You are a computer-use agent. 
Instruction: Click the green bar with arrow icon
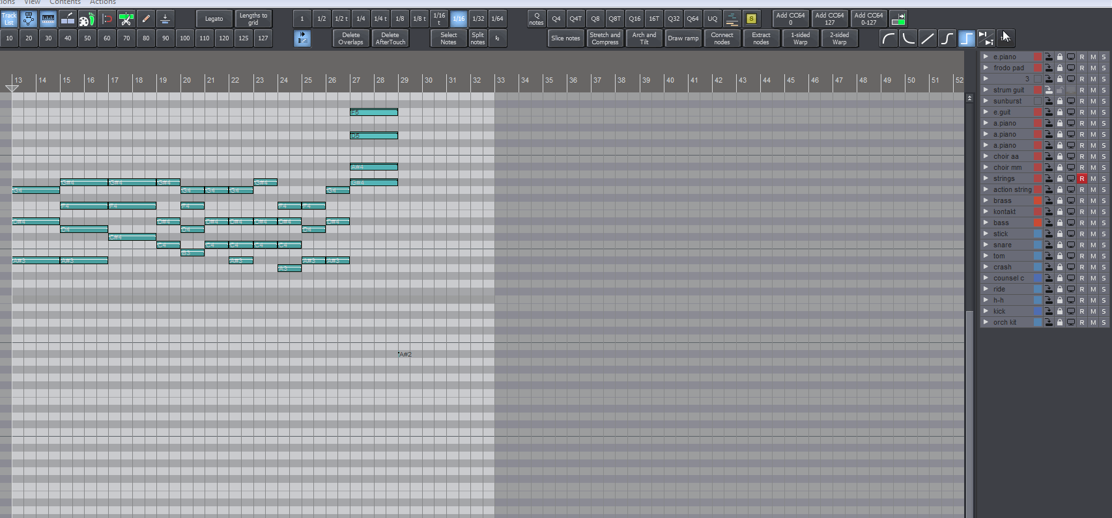point(898,19)
